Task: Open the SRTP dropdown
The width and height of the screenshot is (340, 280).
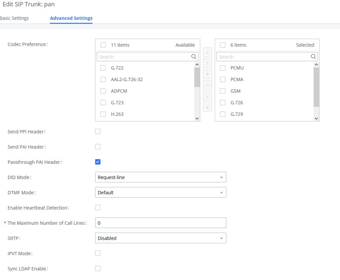Action: tap(160, 238)
